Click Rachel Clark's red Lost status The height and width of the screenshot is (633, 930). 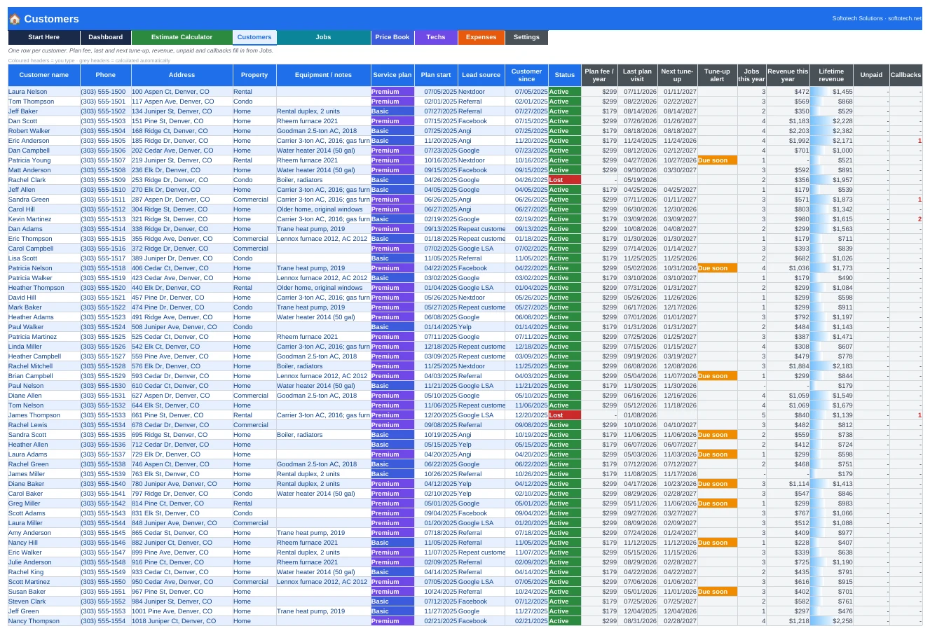[565, 180]
